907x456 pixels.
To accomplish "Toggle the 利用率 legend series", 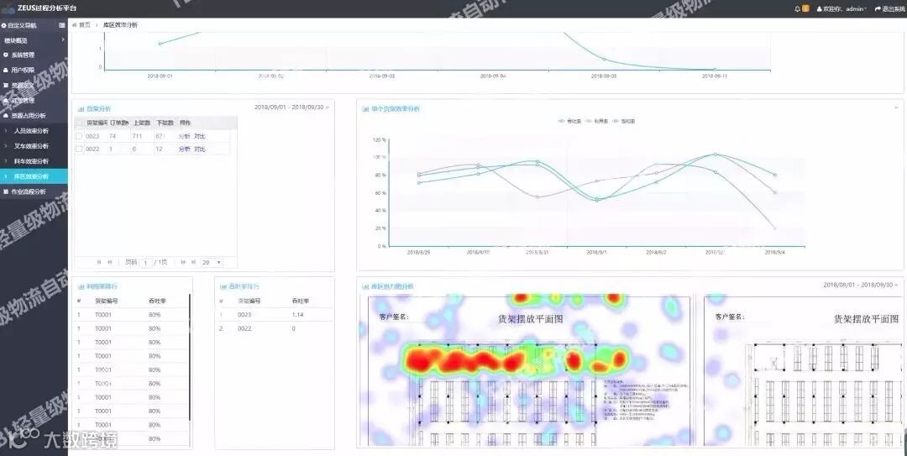I will pos(597,122).
